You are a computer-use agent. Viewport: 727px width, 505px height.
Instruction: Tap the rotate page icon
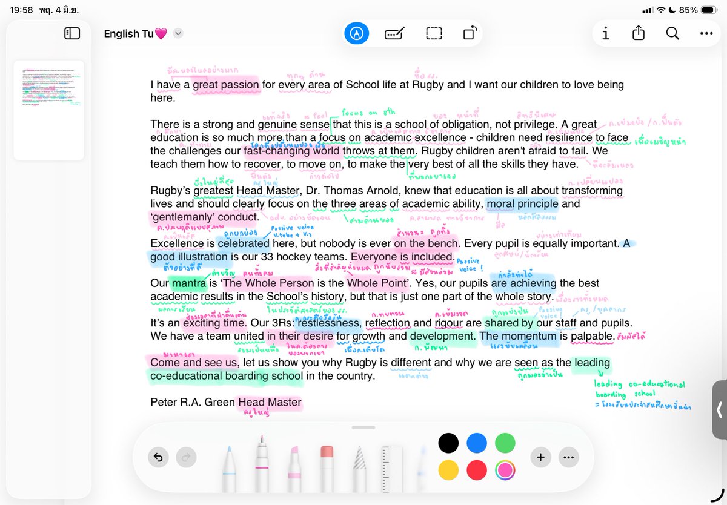[470, 33]
